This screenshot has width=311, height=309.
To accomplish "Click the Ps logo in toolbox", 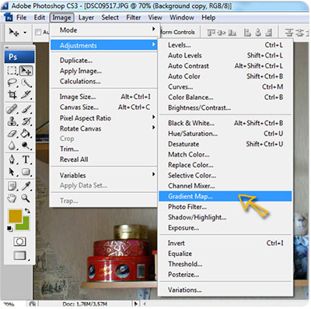I will (19, 57).
